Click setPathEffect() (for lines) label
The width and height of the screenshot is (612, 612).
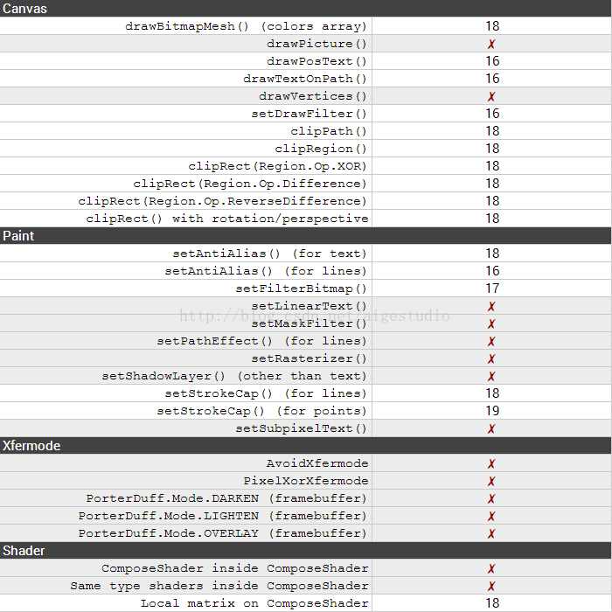tap(262, 341)
